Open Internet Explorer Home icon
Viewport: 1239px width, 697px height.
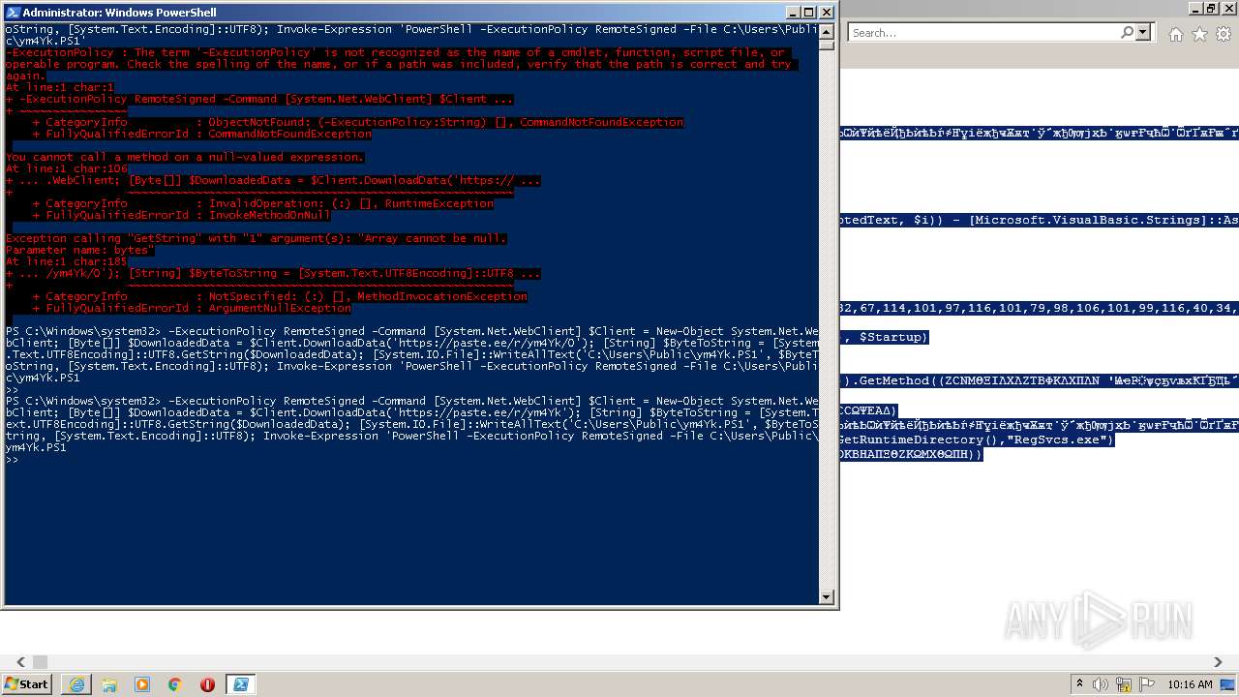tap(1175, 34)
